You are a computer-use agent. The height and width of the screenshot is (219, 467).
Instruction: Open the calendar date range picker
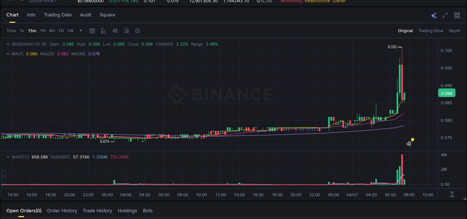point(92,31)
